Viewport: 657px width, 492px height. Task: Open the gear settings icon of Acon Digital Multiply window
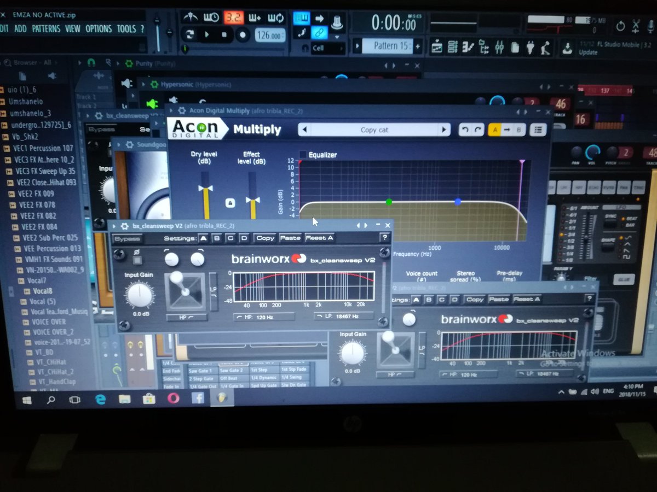tap(183, 111)
